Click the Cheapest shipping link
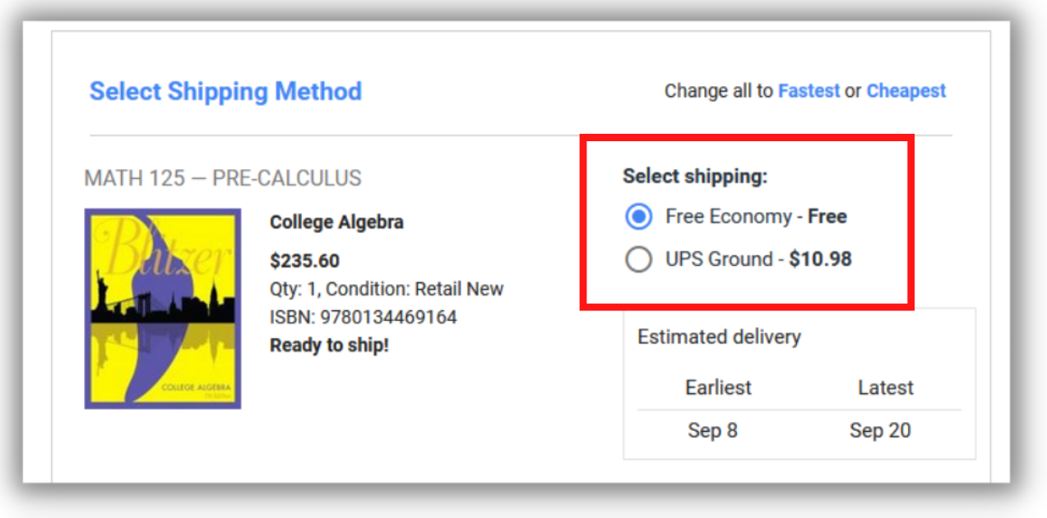This screenshot has height=518, width=1047. [x=906, y=91]
